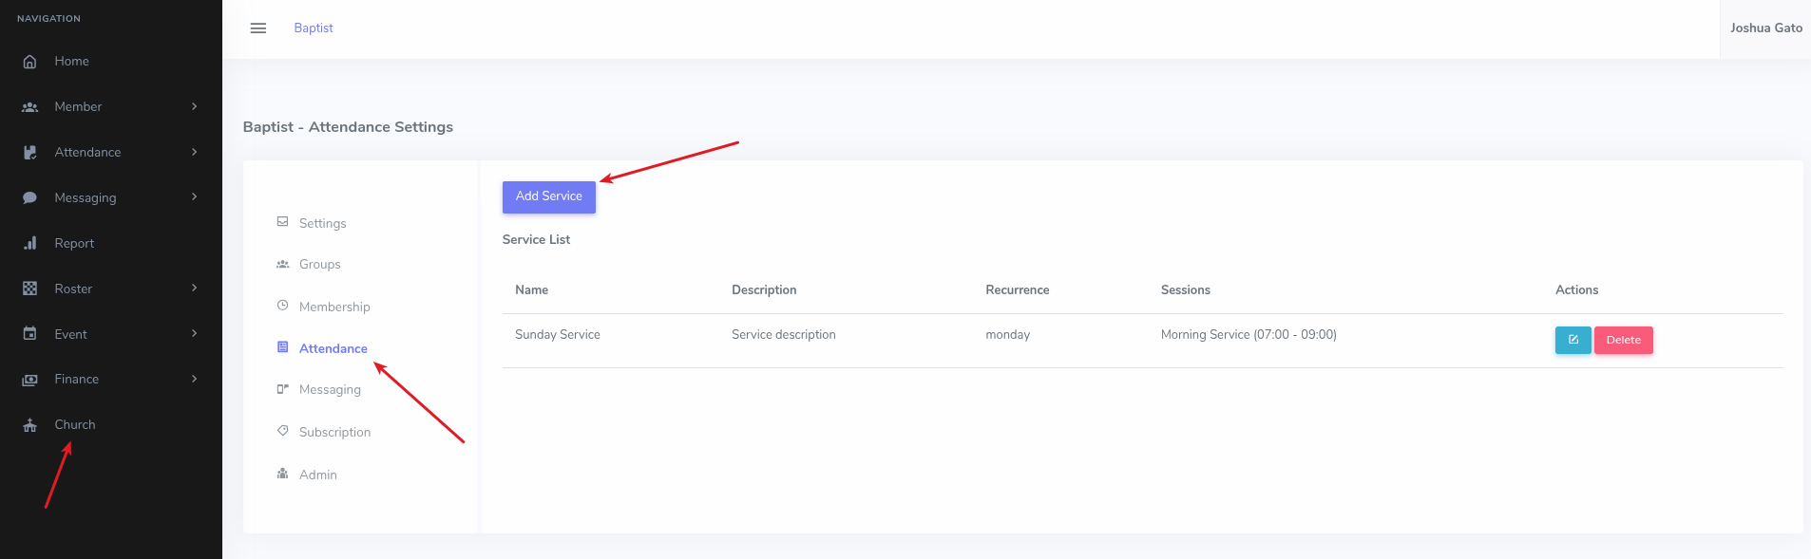
Task: Follow the Baptist breadcrumb link
Action: (x=314, y=28)
